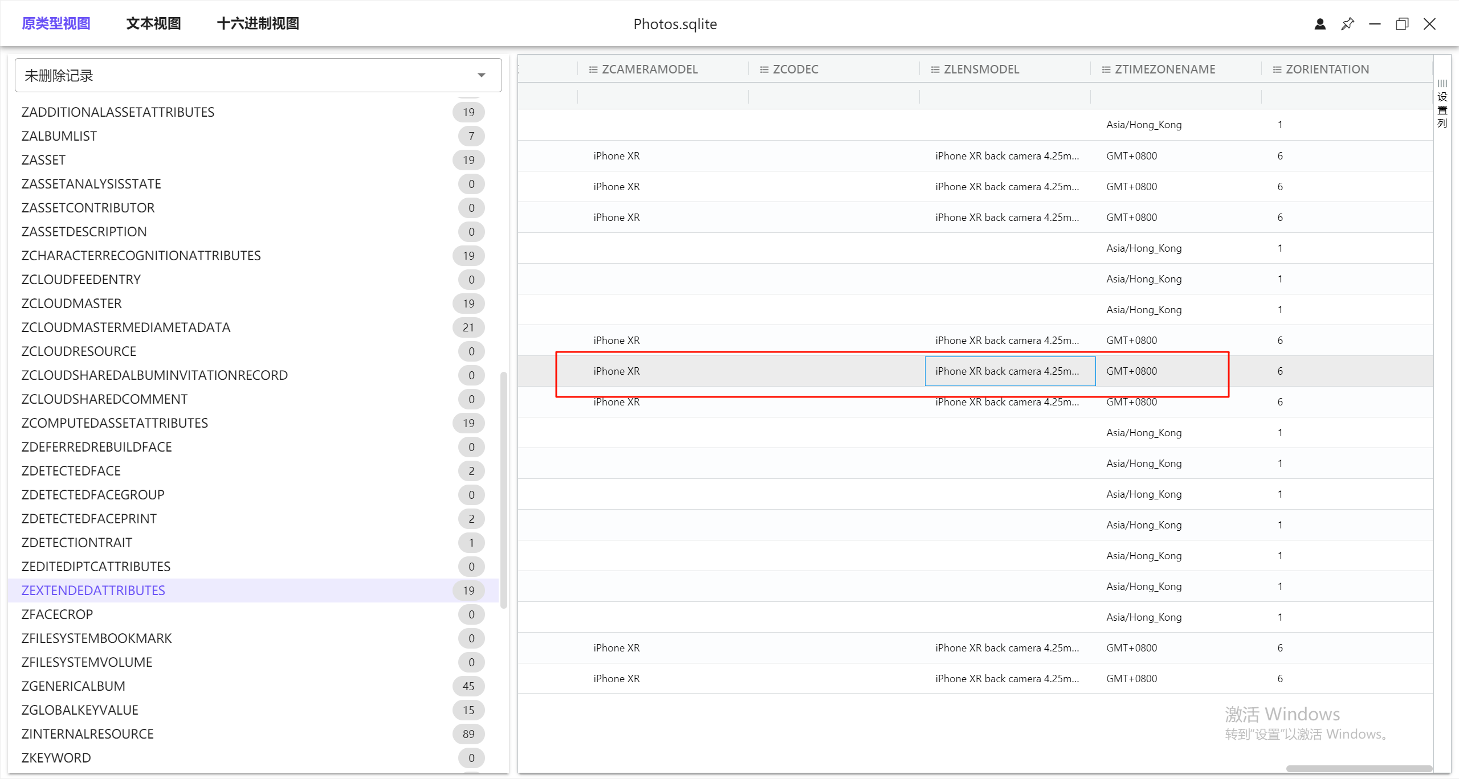
Task: Click ZLENSMODEL column menu icon
Action: (x=935, y=69)
